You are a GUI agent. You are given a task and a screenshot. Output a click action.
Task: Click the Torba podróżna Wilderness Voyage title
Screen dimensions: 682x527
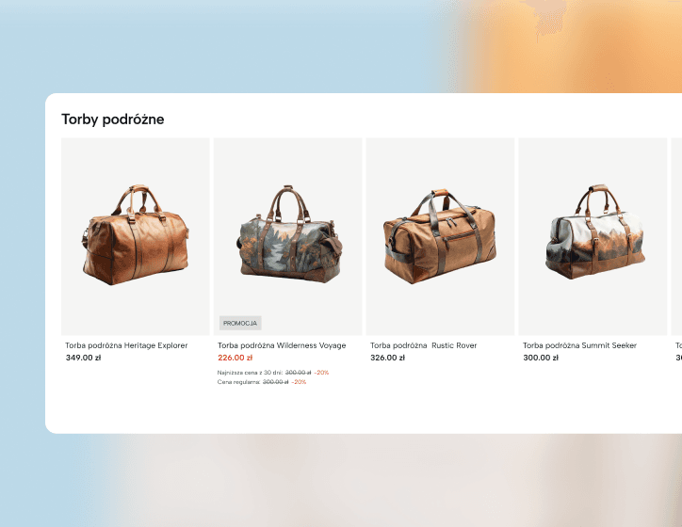coord(282,345)
